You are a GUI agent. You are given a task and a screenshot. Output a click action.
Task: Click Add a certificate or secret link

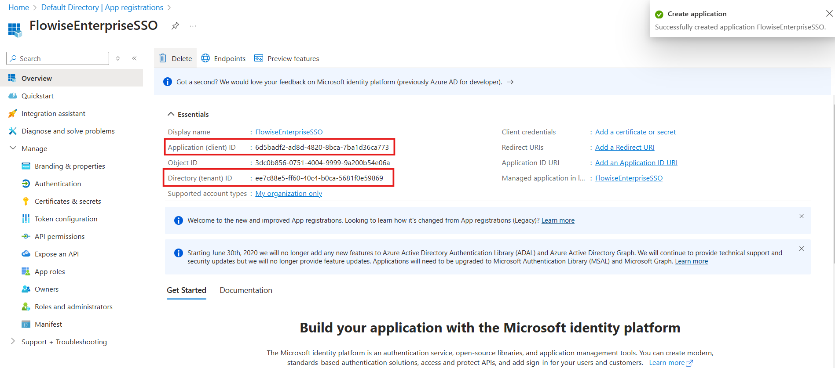click(x=635, y=132)
